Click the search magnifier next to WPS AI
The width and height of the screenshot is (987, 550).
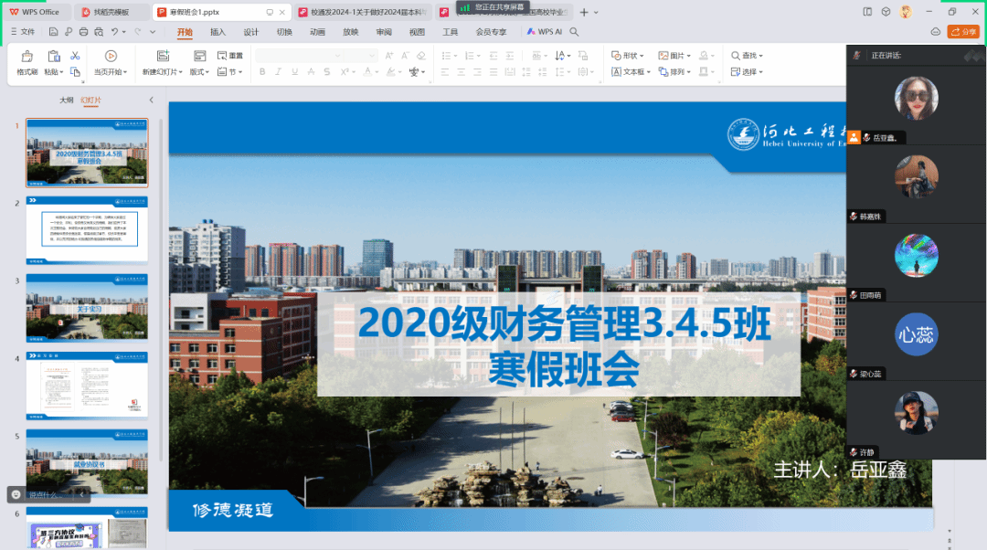575,32
